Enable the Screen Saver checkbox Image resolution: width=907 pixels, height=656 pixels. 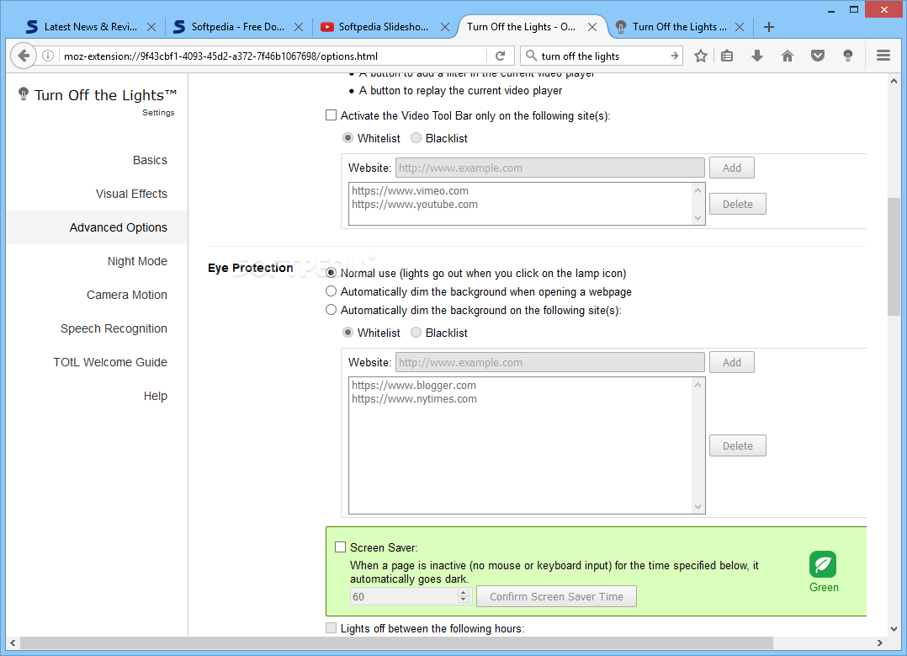[x=341, y=547]
